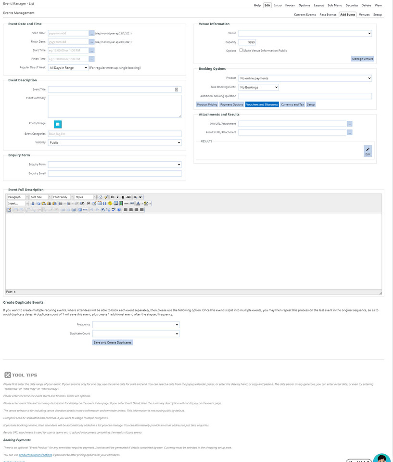This screenshot has height=462, width=393.
Task: Click the Save and Create Duplicates button
Action: 113,342
